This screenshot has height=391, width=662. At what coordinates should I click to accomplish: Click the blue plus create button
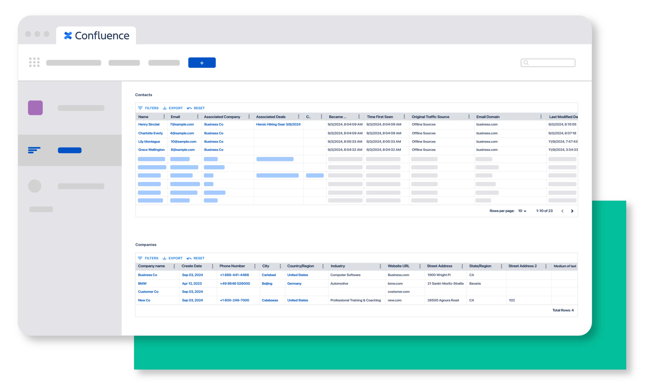[x=202, y=63]
